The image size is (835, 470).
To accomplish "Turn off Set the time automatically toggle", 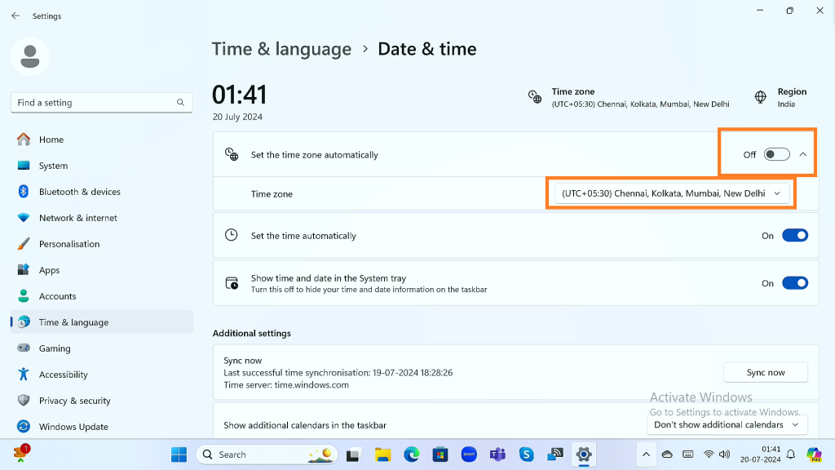I will coord(794,236).
